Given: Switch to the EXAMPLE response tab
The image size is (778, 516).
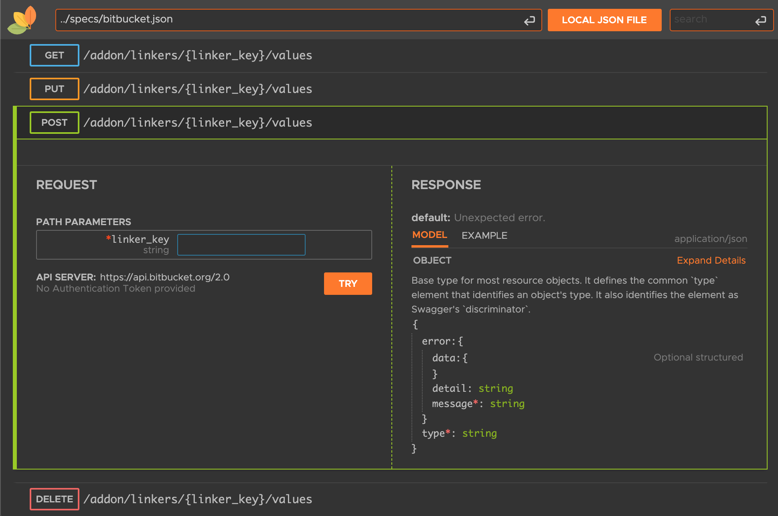Looking at the screenshot, I should [x=484, y=235].
